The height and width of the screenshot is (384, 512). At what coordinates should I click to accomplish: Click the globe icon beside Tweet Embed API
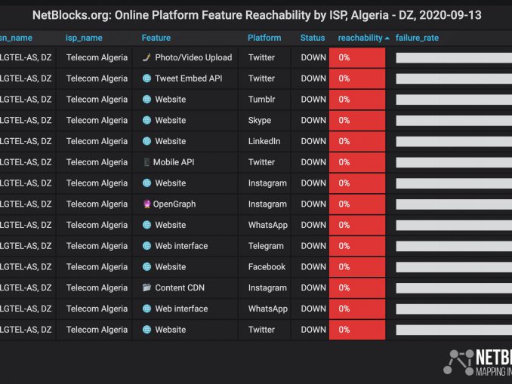147,78
